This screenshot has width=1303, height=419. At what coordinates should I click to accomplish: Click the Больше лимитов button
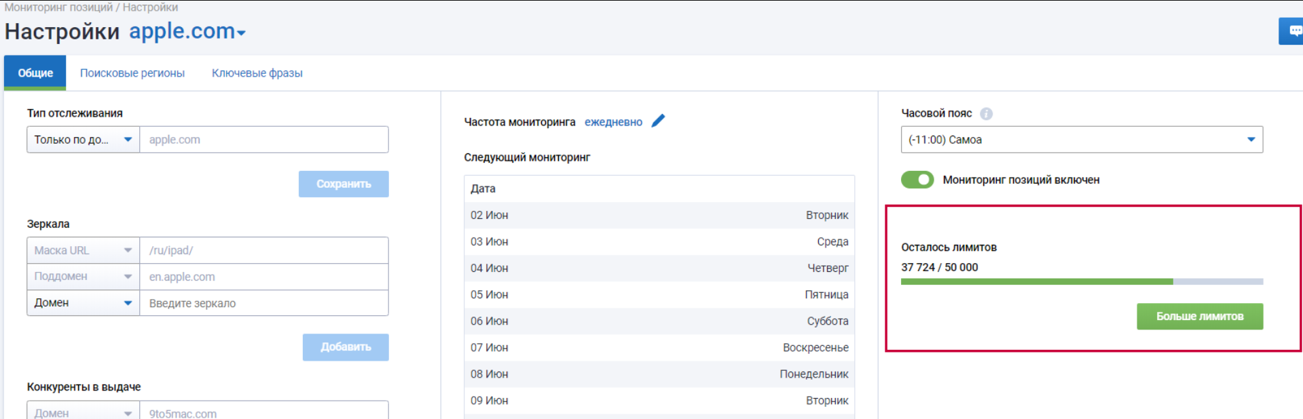[1200, 317]
